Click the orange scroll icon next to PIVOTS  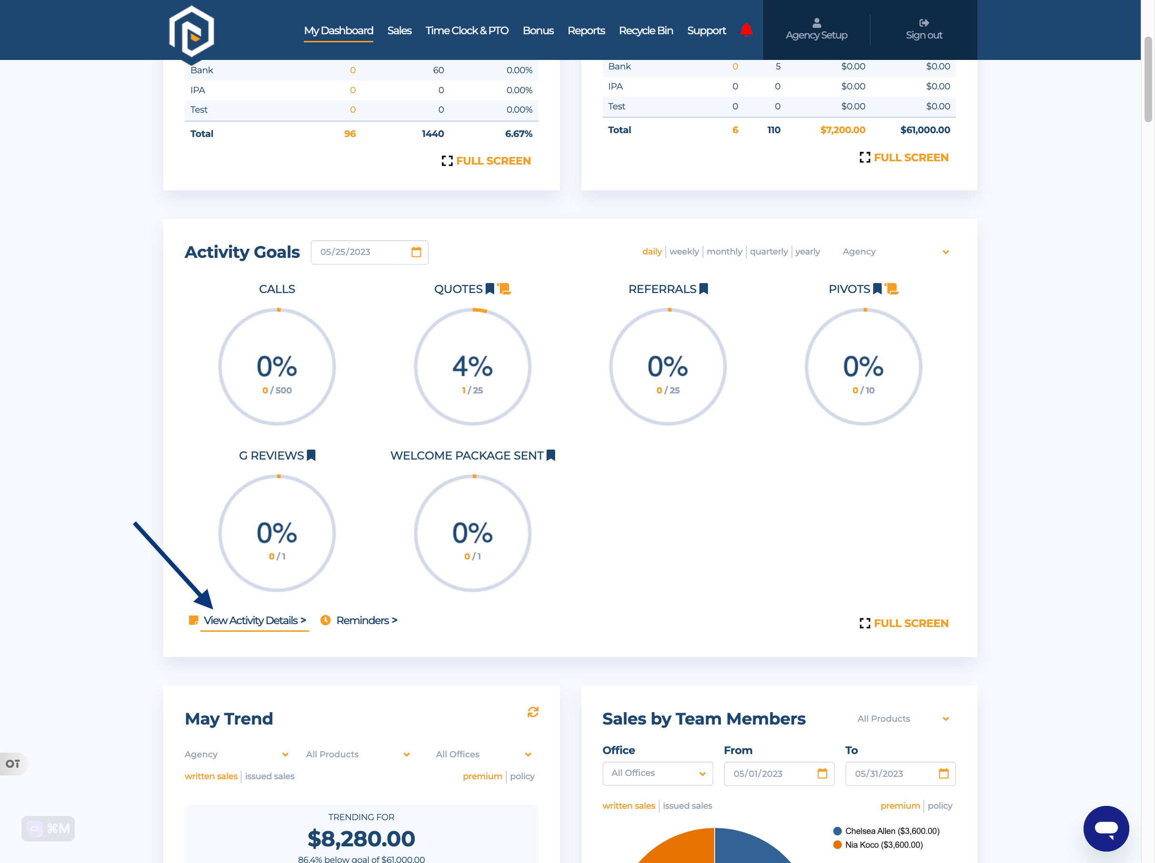(892, 289)
